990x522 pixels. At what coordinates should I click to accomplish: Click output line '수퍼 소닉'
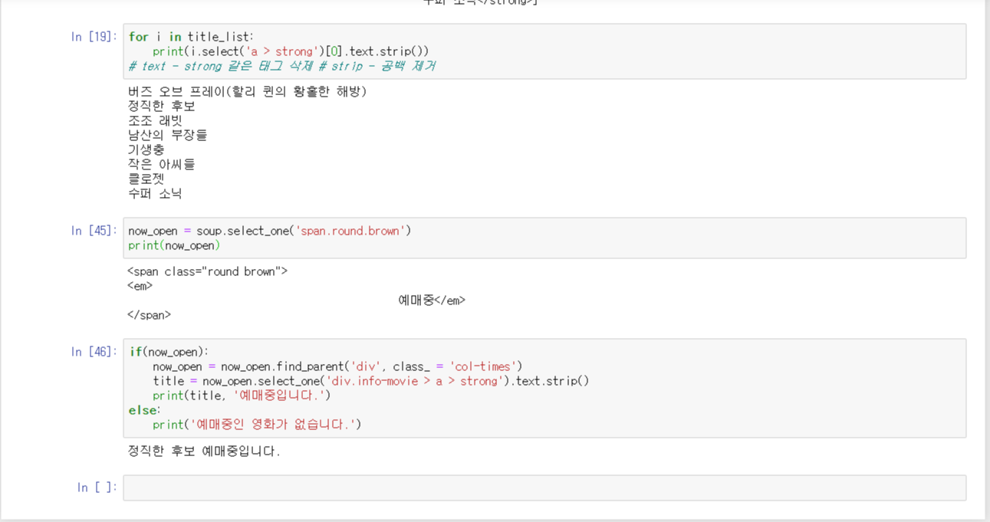(x=155, y=194)
